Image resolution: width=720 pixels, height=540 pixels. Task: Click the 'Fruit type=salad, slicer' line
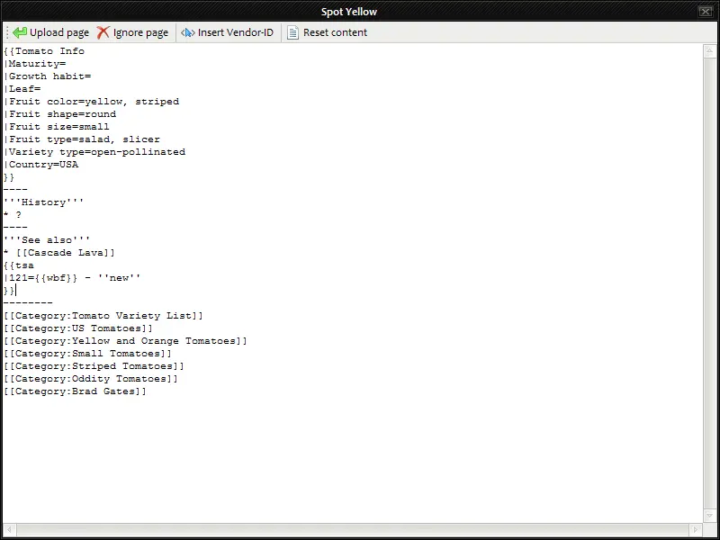pyautogui.click(x=82, y=139)
